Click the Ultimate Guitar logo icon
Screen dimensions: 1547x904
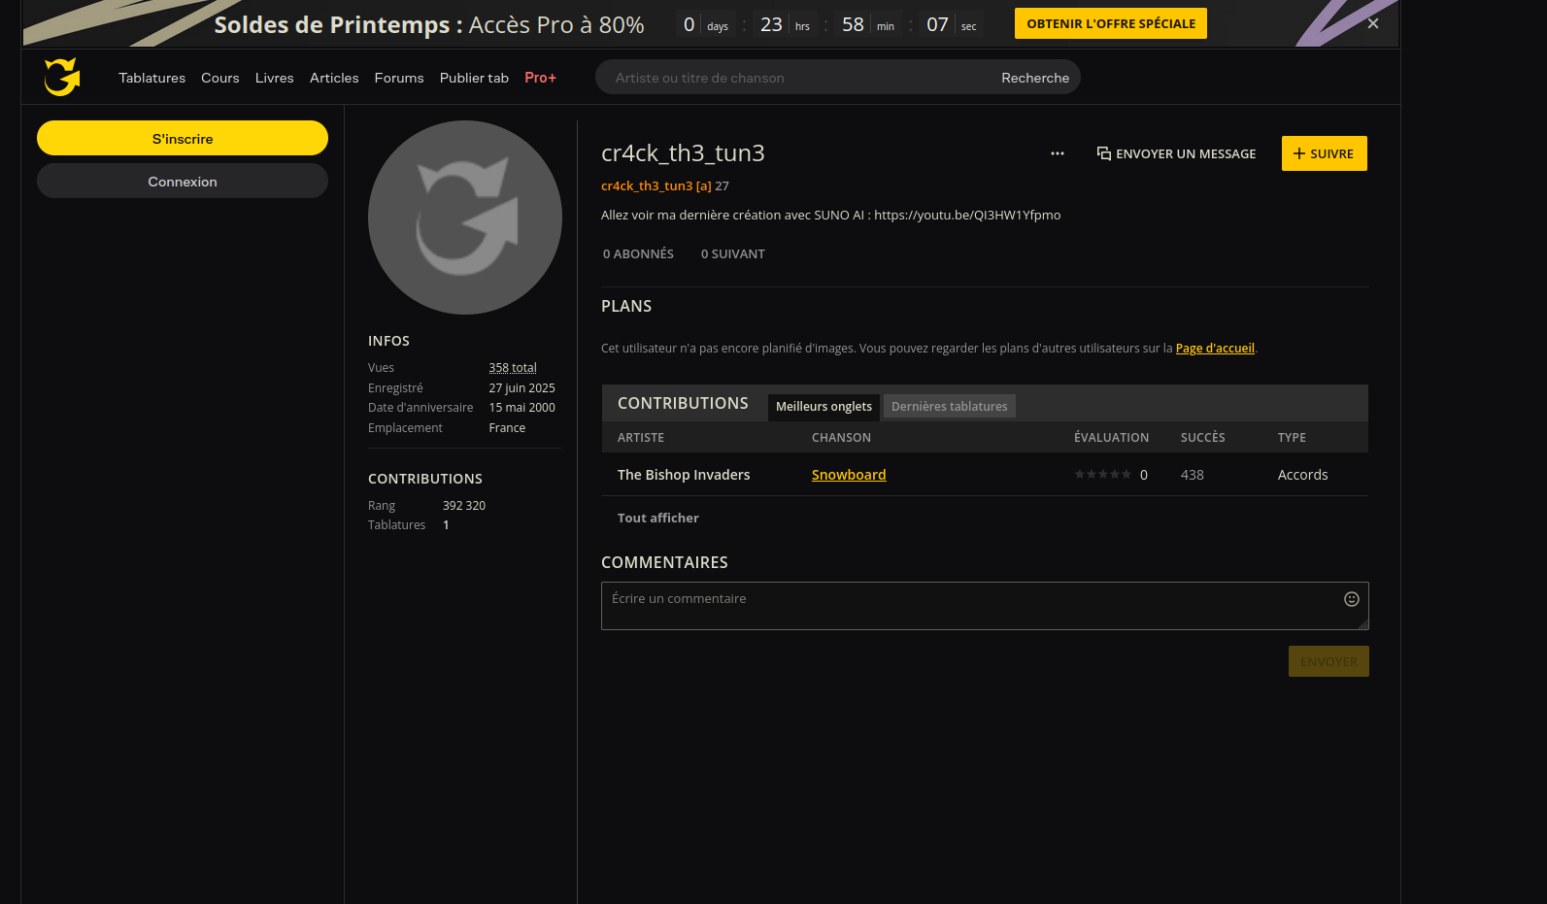[62, 77]
